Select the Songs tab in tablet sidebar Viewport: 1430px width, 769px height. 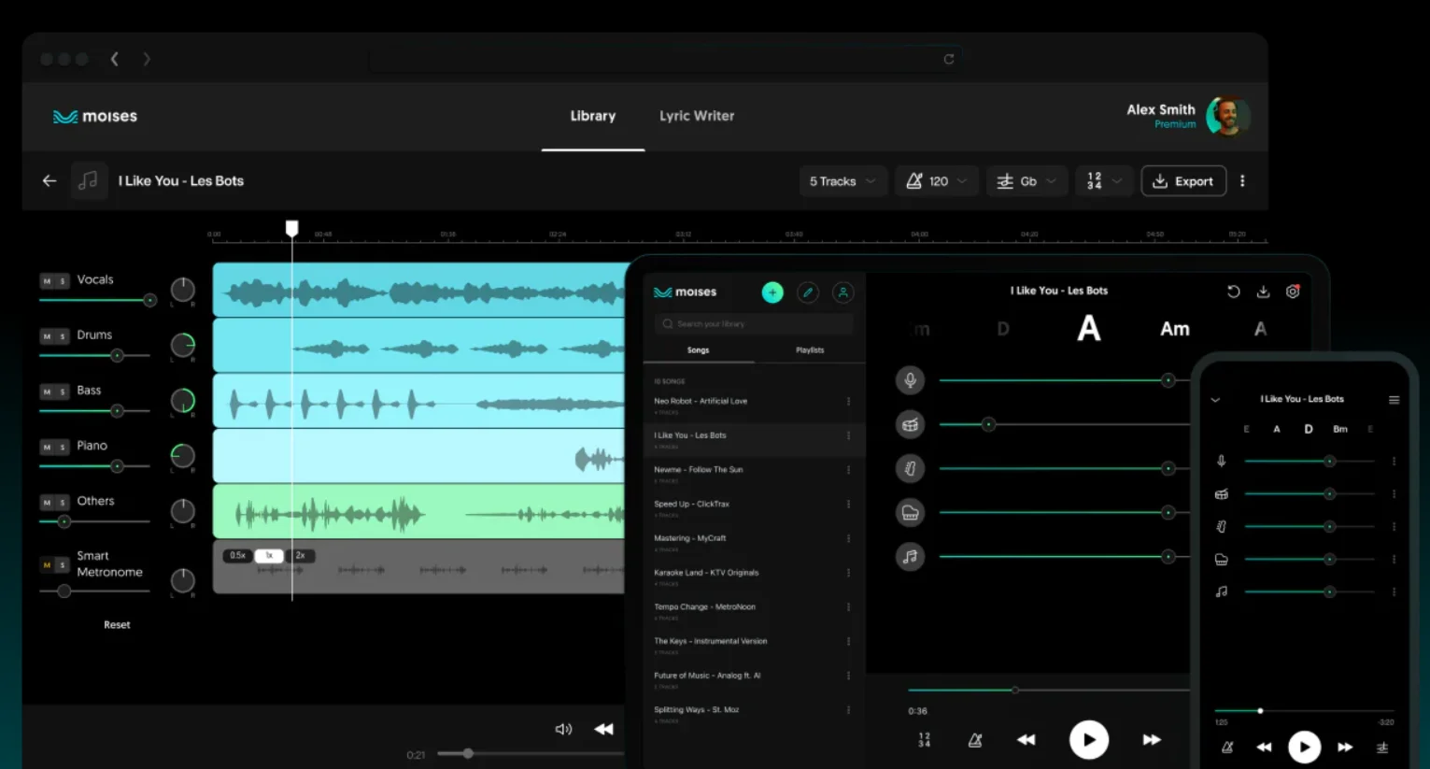699,350
